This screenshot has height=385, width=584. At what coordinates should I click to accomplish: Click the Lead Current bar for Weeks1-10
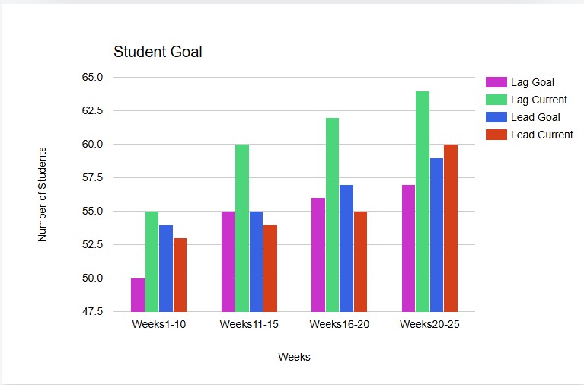click(x=180, y=275)
